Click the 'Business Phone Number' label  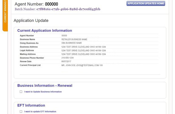pyautogui.click(x=32, y=58)
